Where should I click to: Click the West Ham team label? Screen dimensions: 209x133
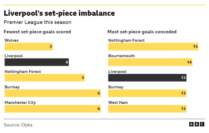pyautogui.click(x=118, y=102)
